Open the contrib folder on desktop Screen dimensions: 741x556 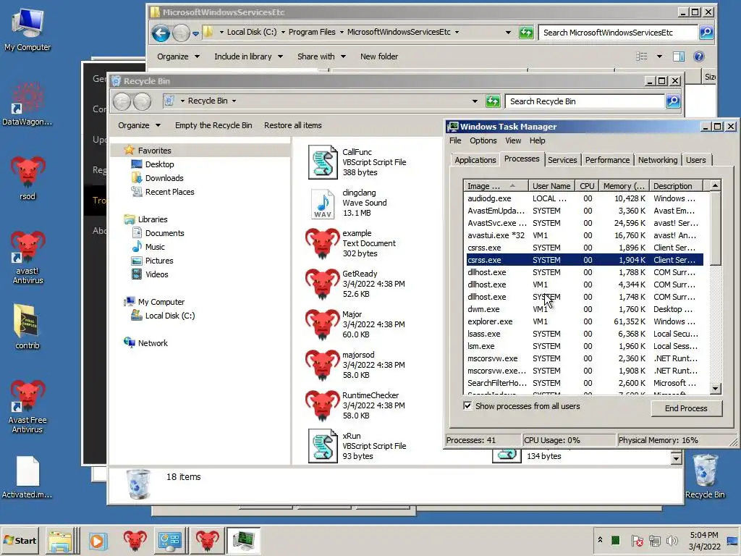tap(27, 327)
